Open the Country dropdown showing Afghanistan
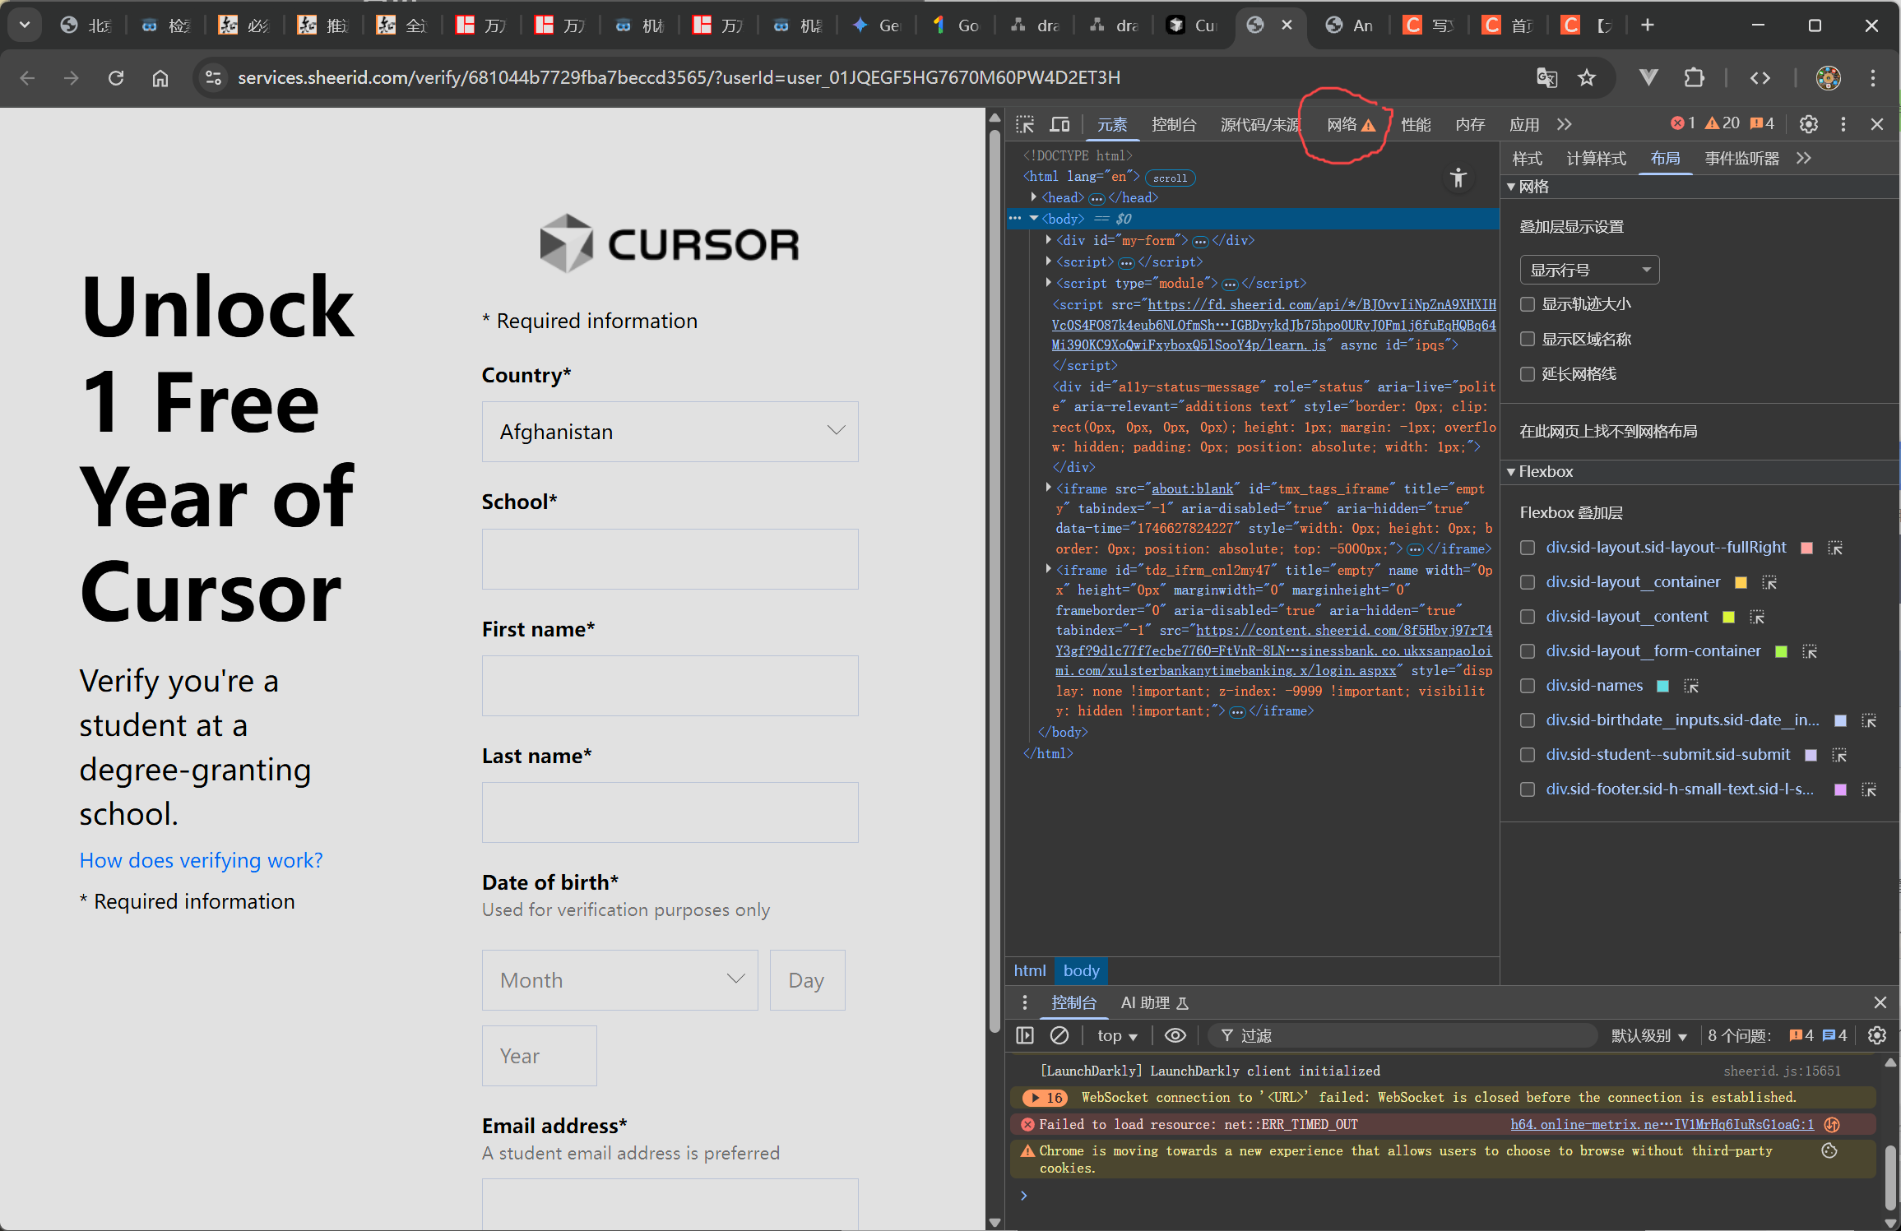 click(x=670, y=432)
